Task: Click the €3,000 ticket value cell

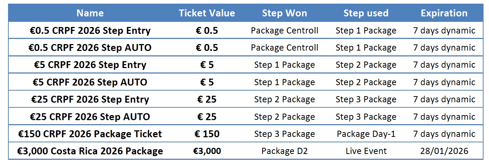Action: click(206, 151)
